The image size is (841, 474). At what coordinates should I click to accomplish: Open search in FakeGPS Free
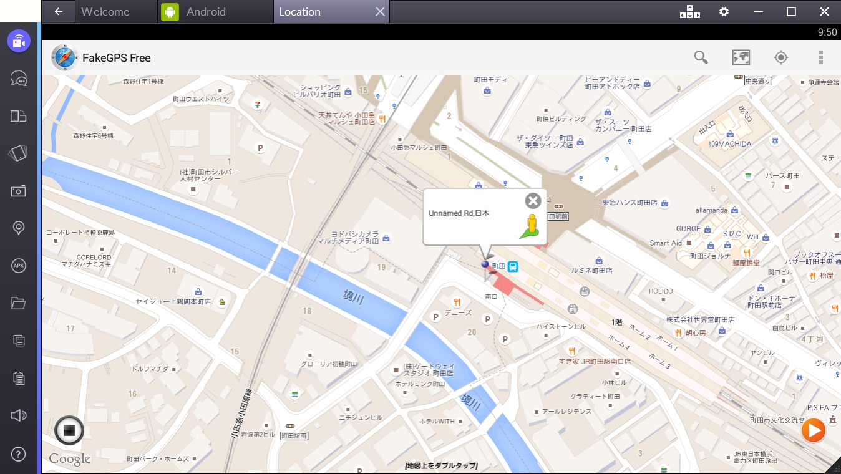click(x=701, y=57)
